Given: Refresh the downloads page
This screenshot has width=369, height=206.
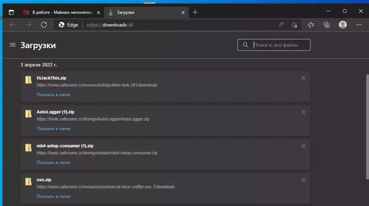Looking at the screenshot, I should click(44, 25).
